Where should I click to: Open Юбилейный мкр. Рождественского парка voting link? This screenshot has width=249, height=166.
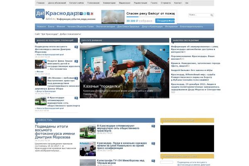tap(193, 77)
